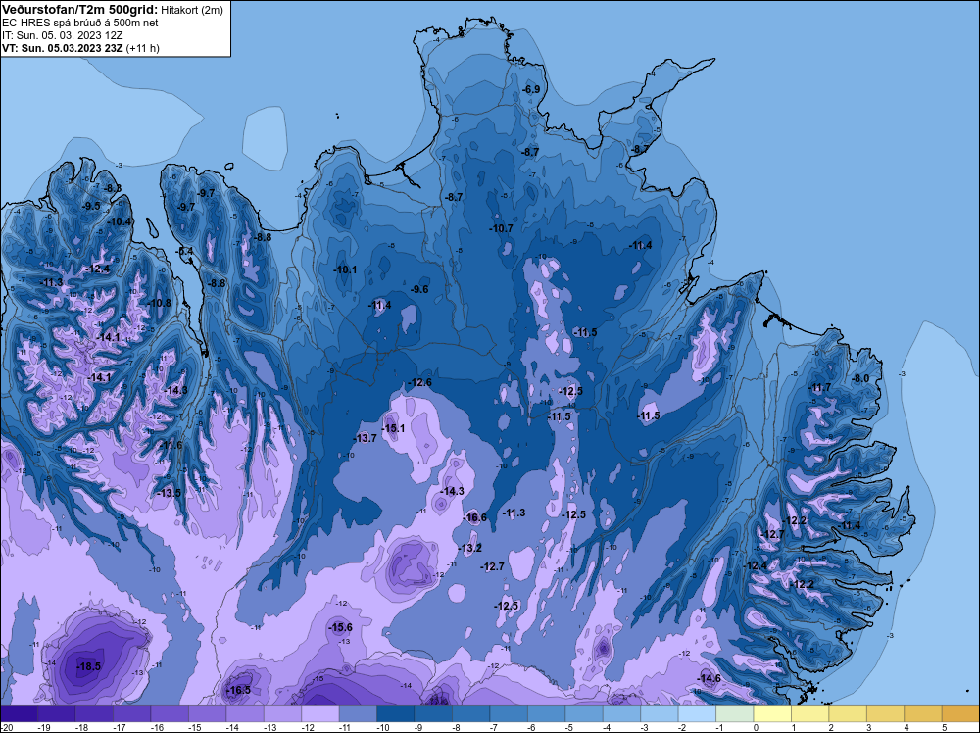Click the lavender legend swatch beginning at -12
Screen dimensions: 980x733
320,713
